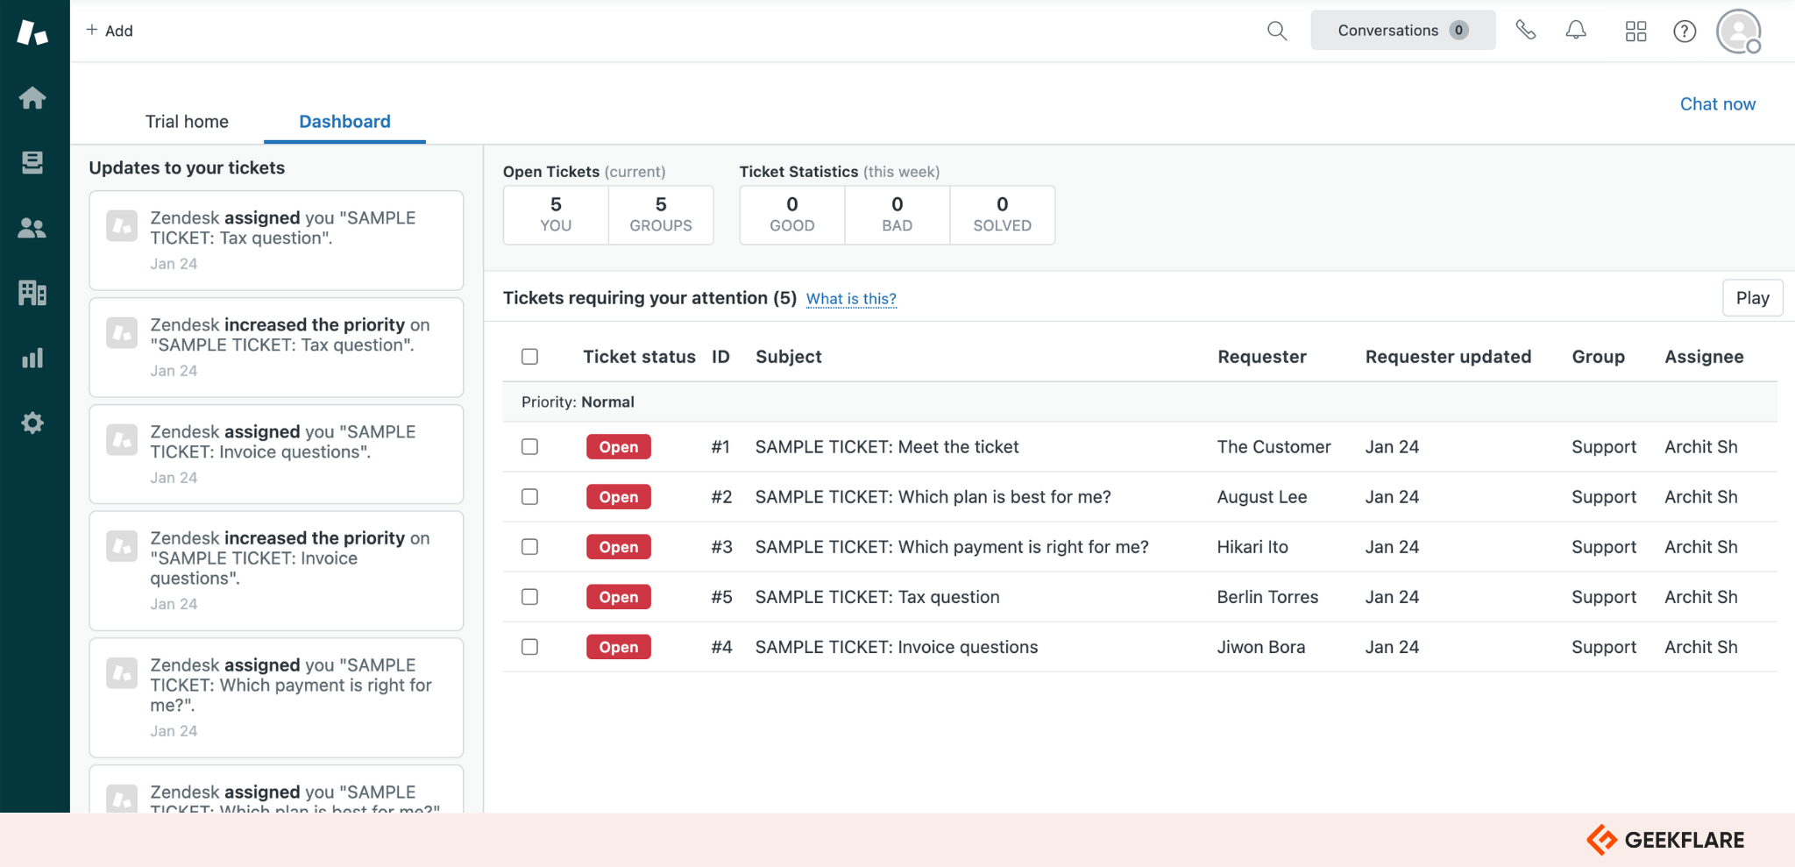Click the Ticket status column header
The height and width of the screenshot is (867, 1795).
(639, 357)
